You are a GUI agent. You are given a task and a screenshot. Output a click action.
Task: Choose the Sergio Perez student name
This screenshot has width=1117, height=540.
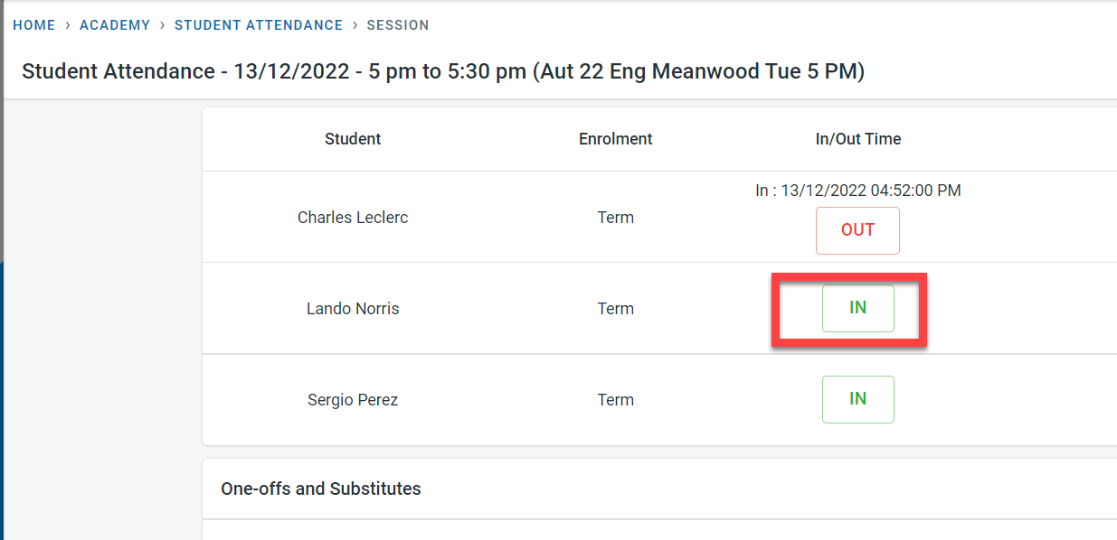click(353, 400)
